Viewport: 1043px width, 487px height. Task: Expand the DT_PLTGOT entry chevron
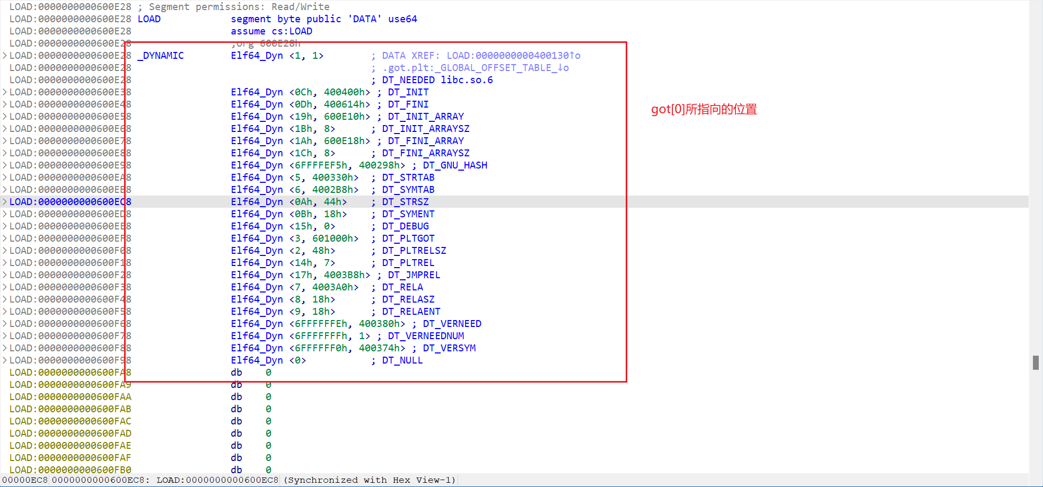coord(5,238)
